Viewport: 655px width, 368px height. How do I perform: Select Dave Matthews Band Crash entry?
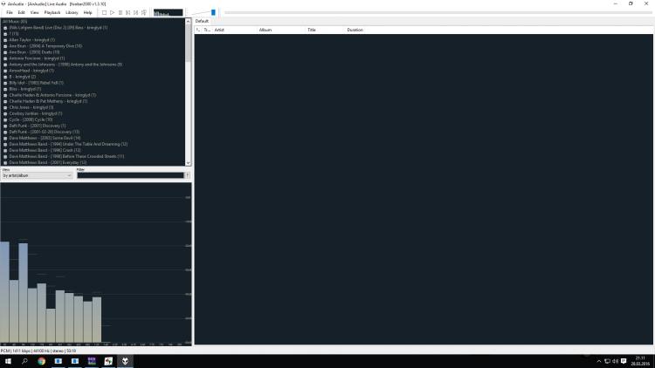click(45, 150)
